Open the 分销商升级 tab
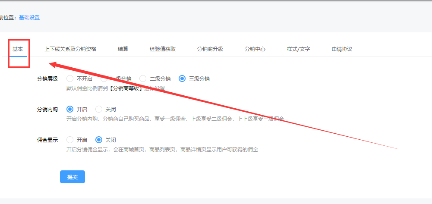This screenshot has width=432, height=204. tap(210, 49)
